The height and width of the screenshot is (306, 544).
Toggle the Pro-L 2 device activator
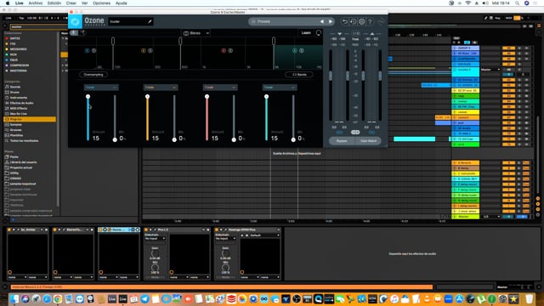(x=146, y=229)
